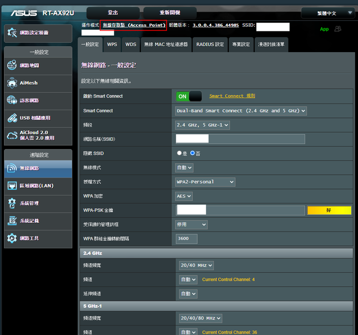Click the 一般設定 sidebar section header
Viewport: 358px width, 335px height.
click(x=38, y=52)
